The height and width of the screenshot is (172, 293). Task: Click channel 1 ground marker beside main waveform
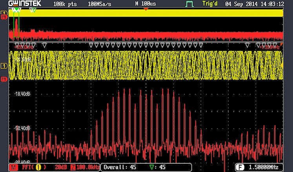point(4,66)
